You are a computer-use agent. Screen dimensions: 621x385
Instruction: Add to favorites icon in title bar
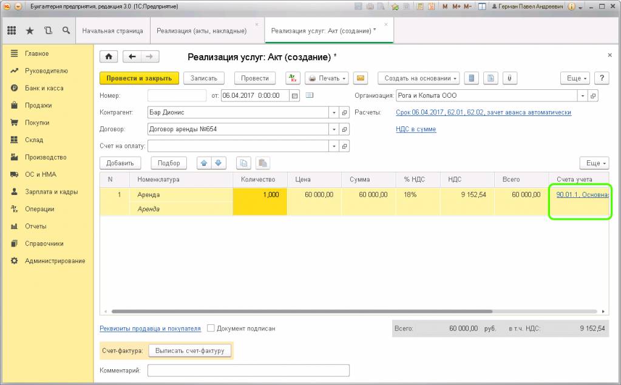(x=395, y=7)
